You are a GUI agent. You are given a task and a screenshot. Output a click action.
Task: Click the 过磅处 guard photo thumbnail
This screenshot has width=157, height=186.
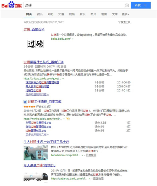pyautogui.click(x=35, y=153)
